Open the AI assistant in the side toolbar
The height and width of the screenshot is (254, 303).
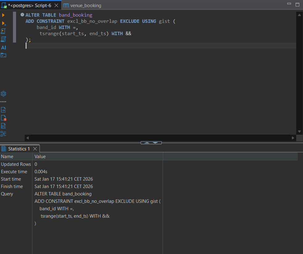point(4,47)
